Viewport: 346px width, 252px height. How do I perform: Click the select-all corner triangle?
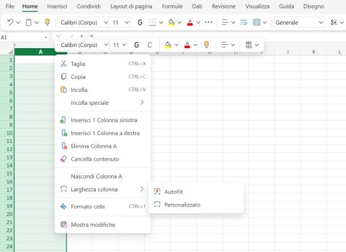click(x=11, y=52)
